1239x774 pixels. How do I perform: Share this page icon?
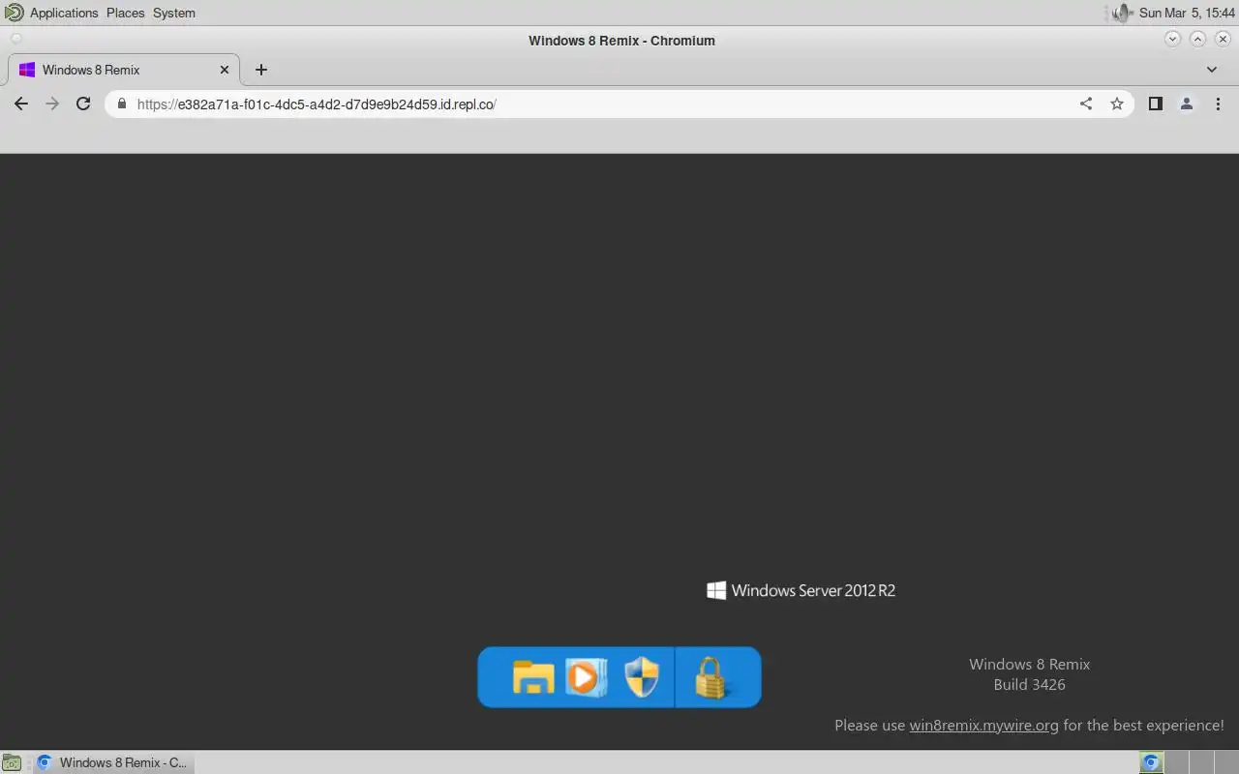click(1086, 104)
